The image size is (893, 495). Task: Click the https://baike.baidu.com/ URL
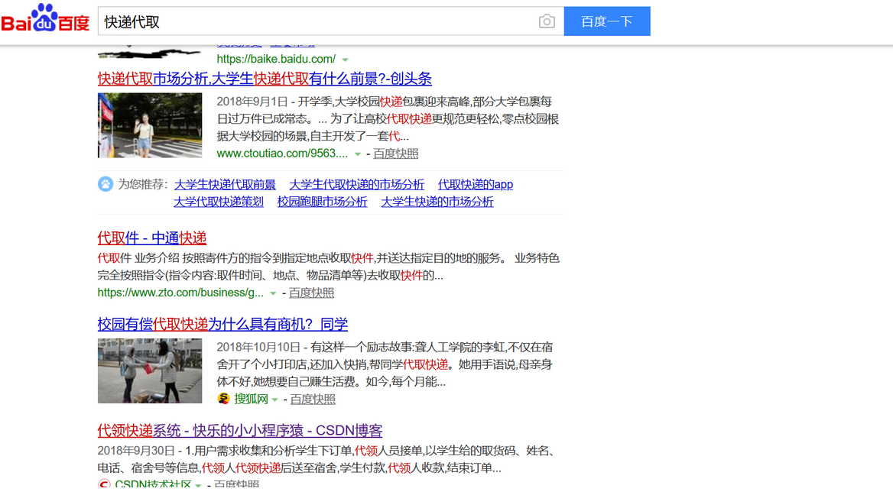coord(276,59)
